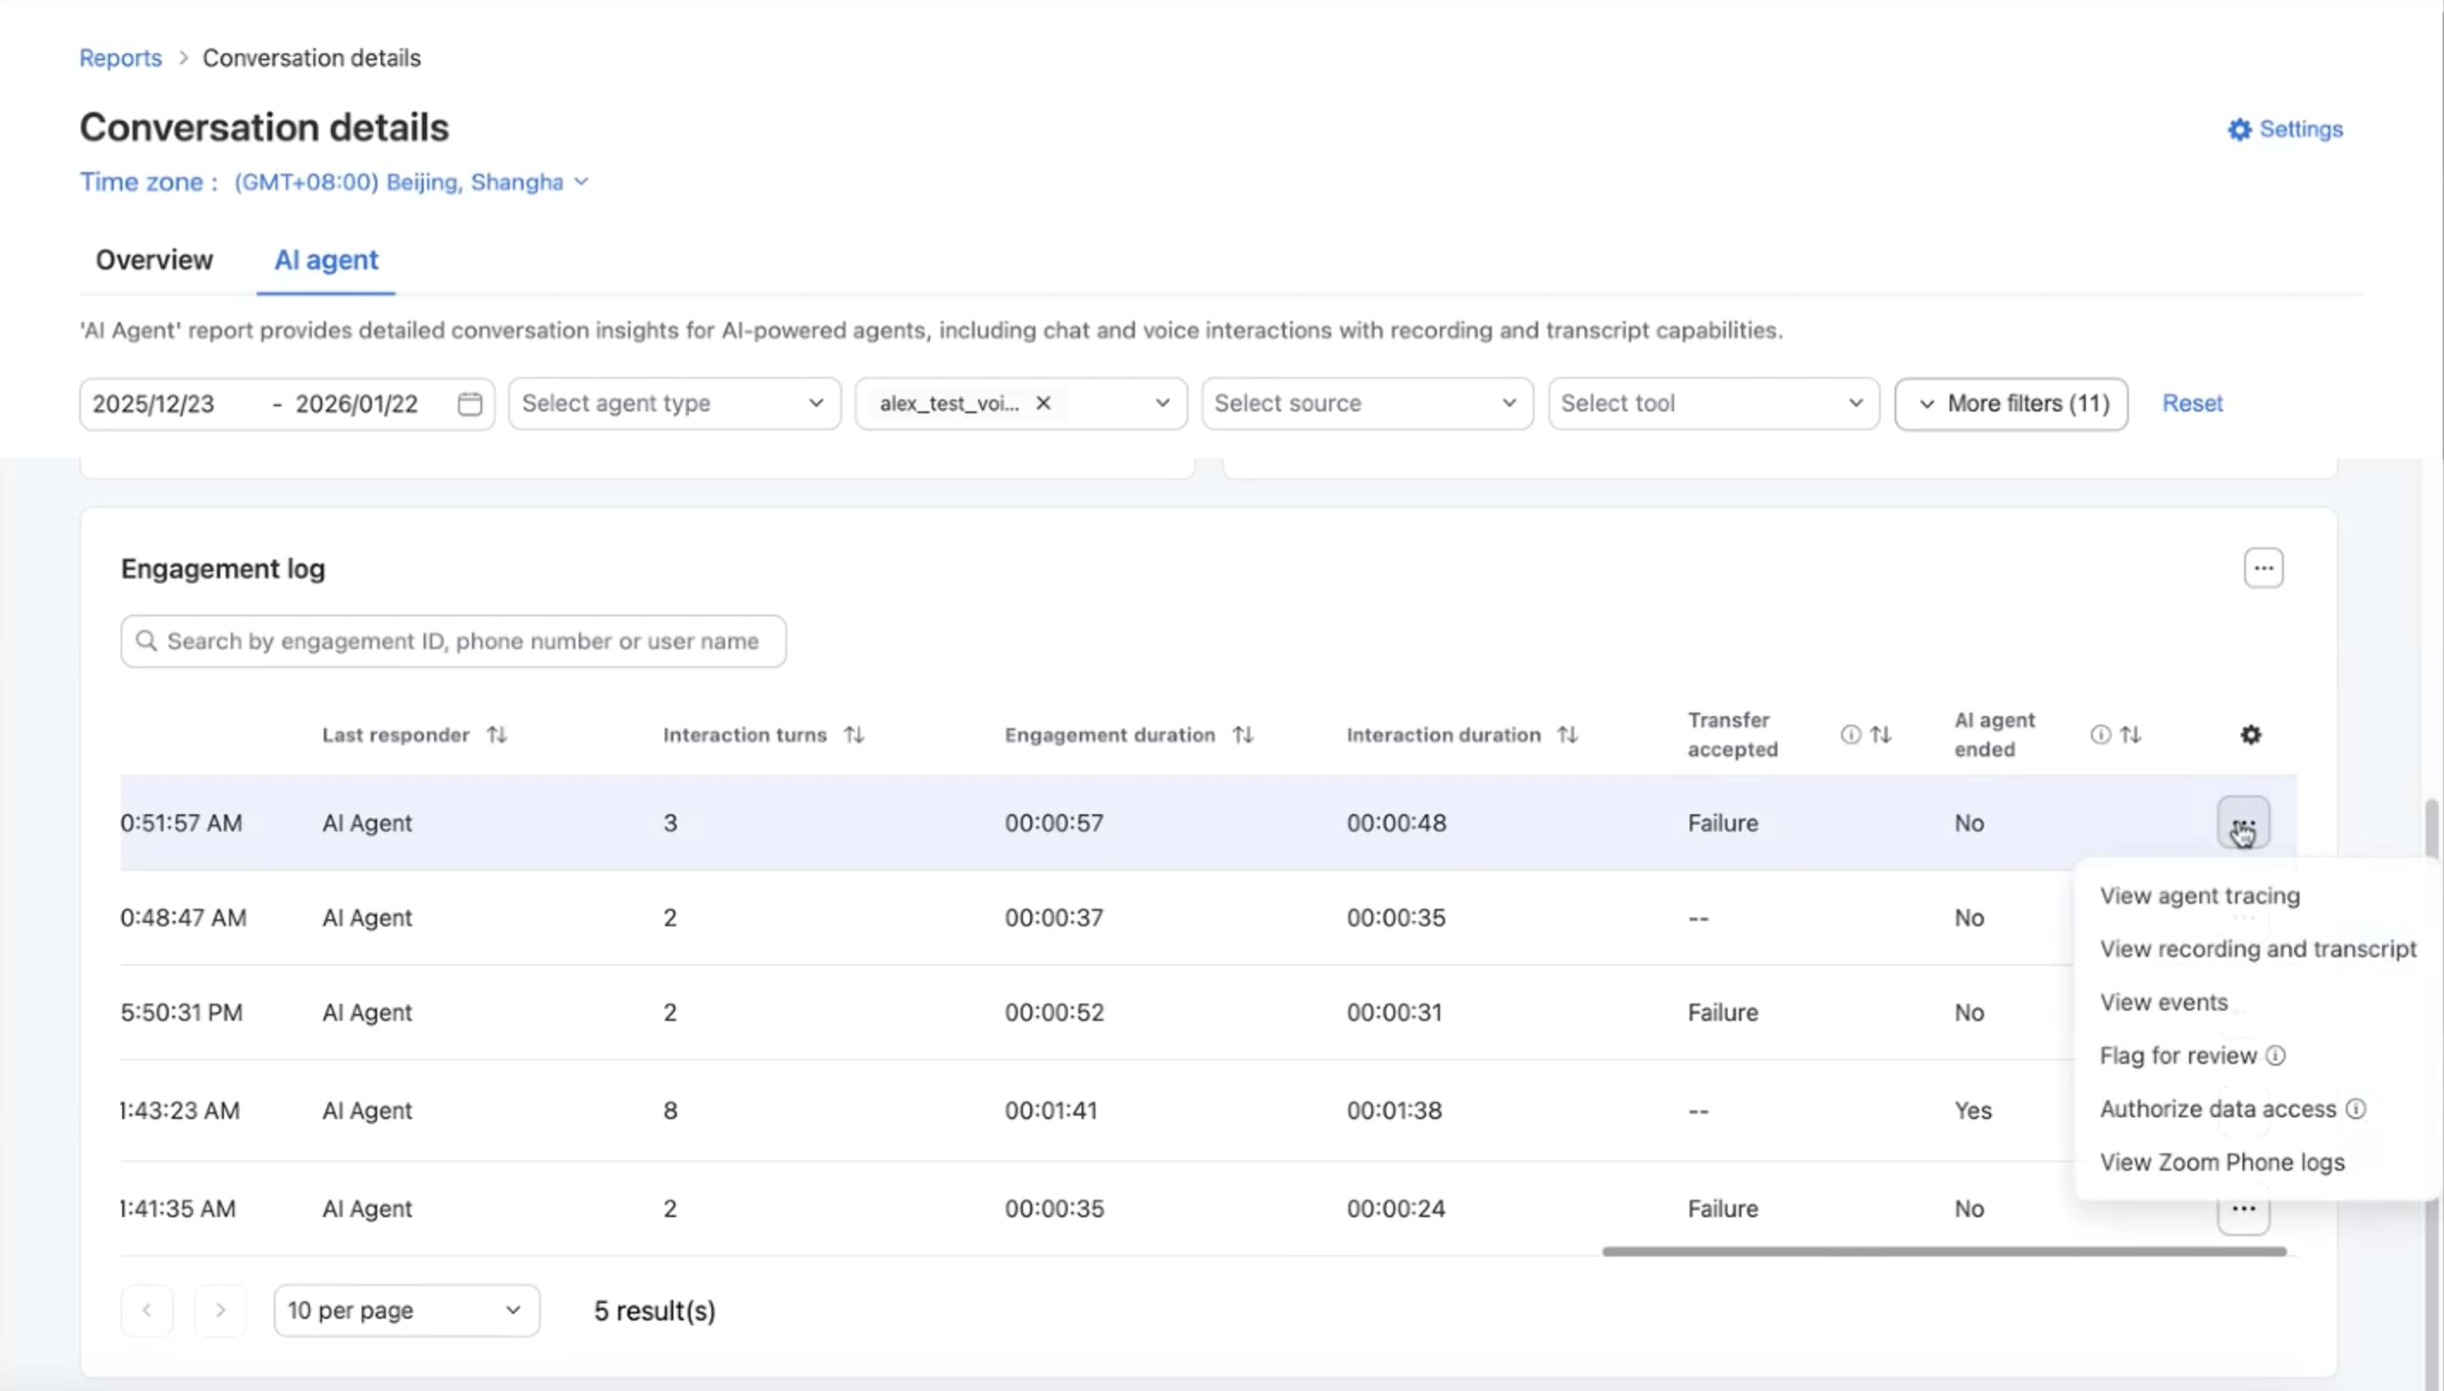Select View recording and transcript menu item
This screenshot has height=1391, width=2444.
coord(2256,949)
